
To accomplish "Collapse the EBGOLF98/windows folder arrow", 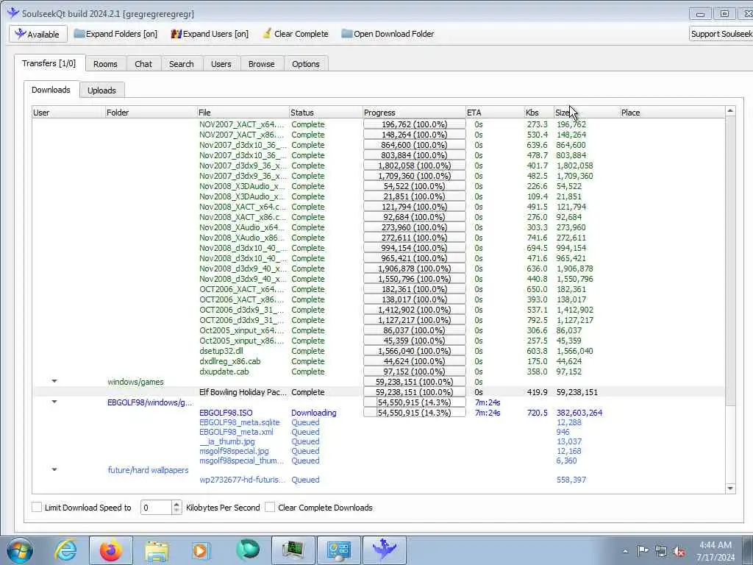I will 54,402.
